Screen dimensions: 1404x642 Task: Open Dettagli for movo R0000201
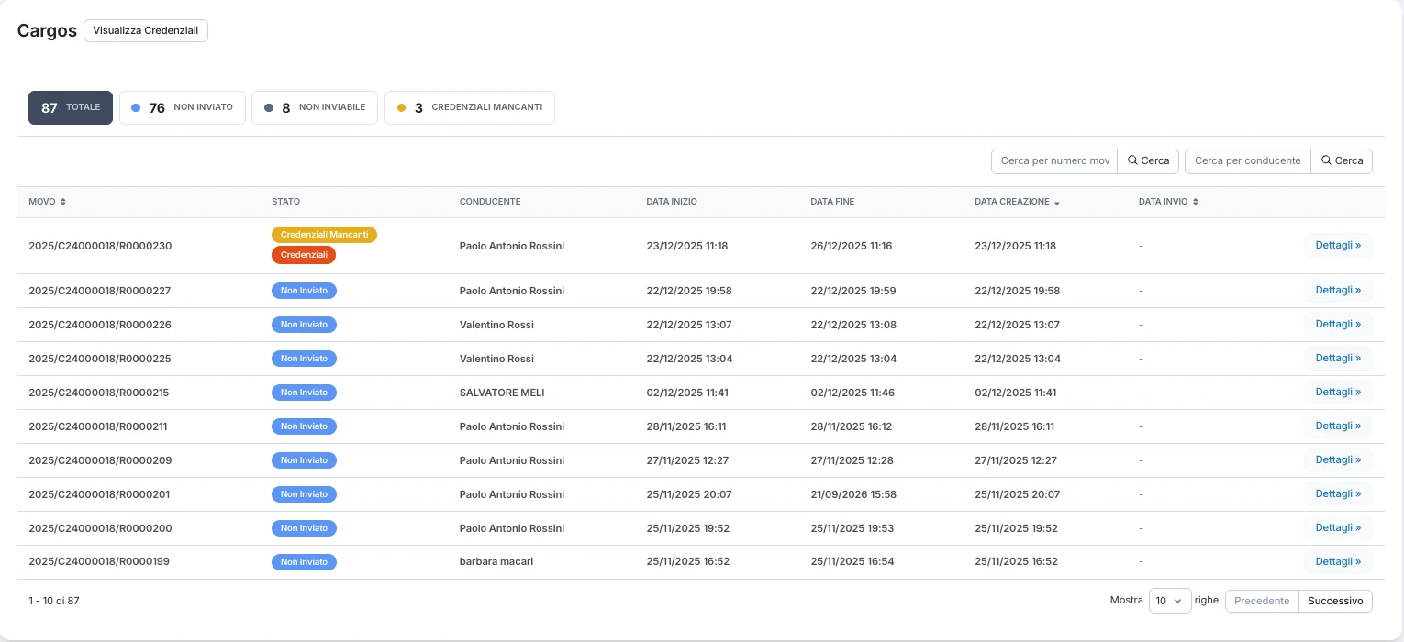tap(1338, 493)
